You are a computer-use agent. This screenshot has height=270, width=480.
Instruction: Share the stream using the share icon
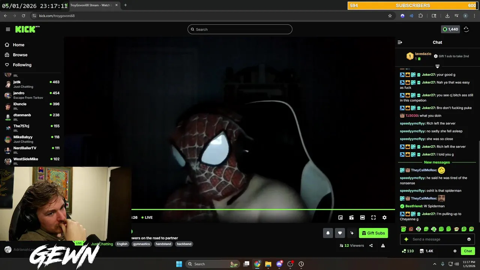371,246
